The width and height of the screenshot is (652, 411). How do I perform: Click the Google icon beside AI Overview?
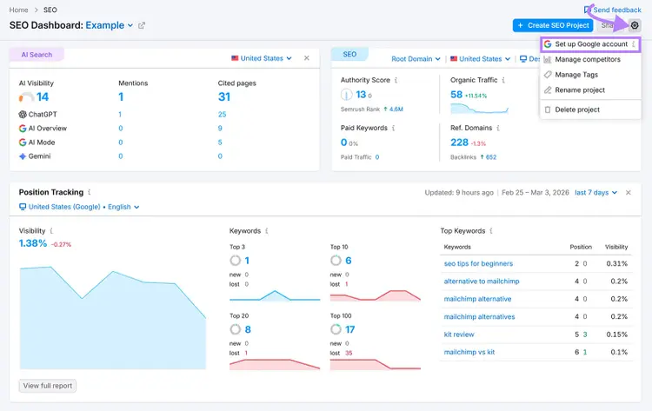click(x=23, y=129)
